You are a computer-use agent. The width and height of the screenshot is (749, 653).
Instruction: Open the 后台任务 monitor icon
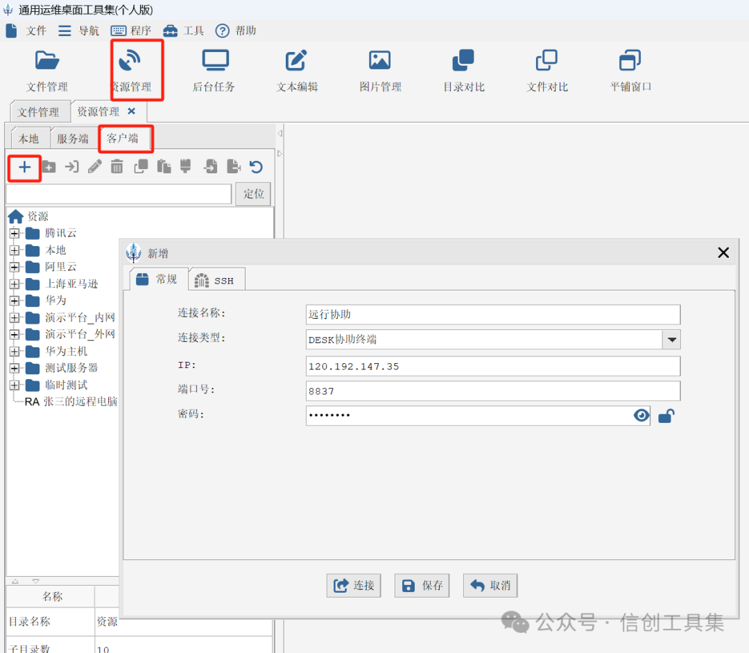(x=216, y=60)
